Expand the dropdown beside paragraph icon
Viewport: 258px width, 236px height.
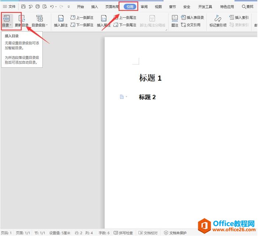tap(126, 97)
